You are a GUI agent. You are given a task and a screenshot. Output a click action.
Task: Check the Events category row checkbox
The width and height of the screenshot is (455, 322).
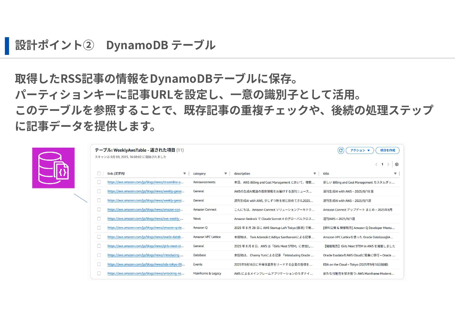point(99,264)
